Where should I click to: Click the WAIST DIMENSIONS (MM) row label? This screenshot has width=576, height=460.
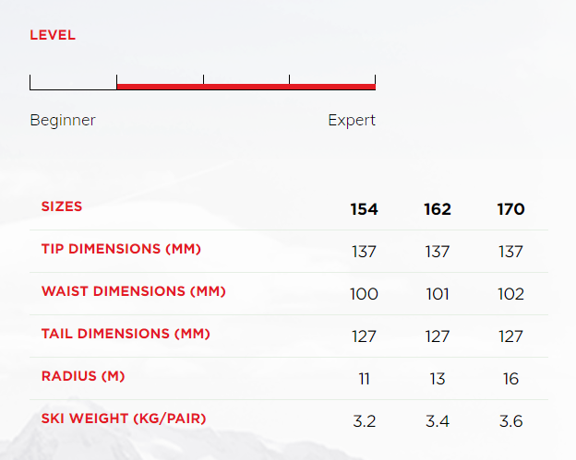[x=133, y=291]
